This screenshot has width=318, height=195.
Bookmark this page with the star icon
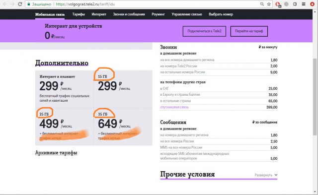click(269, 4)
